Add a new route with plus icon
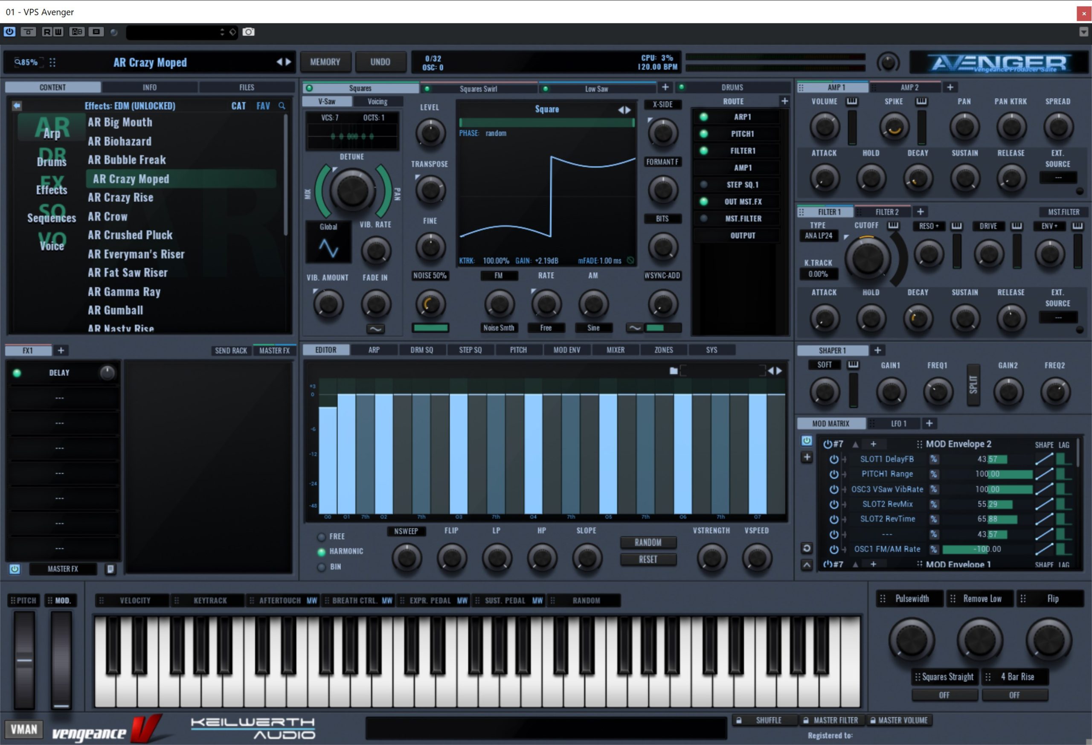 (x=784, y=101)
